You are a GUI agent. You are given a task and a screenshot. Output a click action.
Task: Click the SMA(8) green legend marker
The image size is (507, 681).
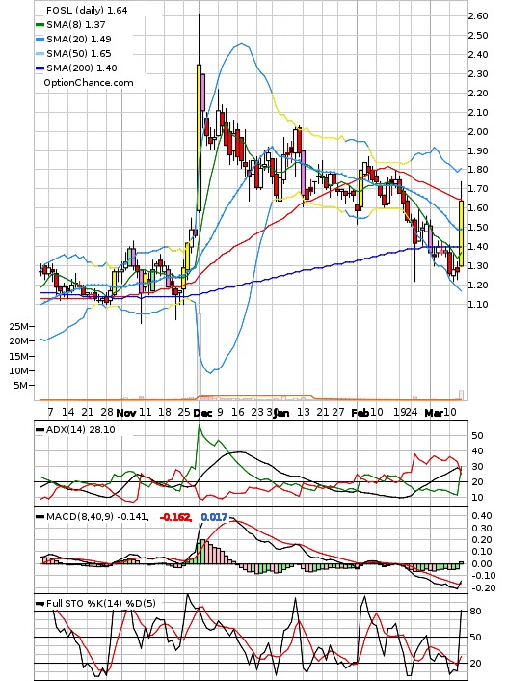coord(40,25)
